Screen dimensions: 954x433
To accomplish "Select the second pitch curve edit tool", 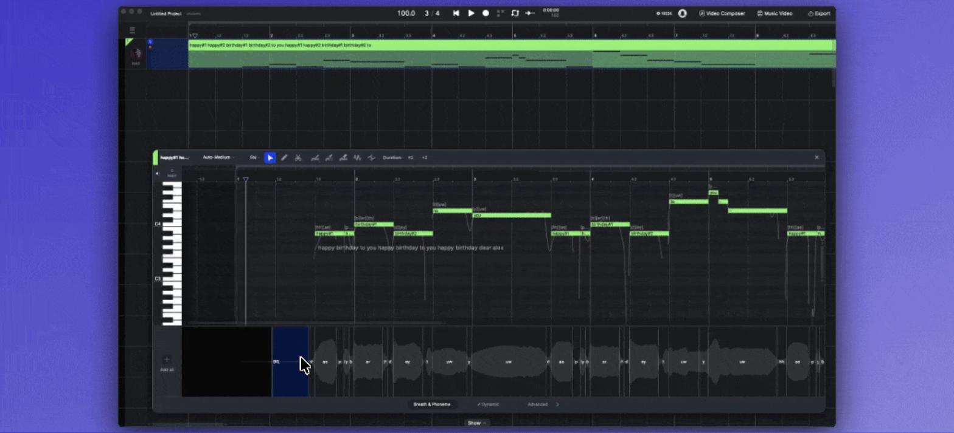I will point(329,158).
